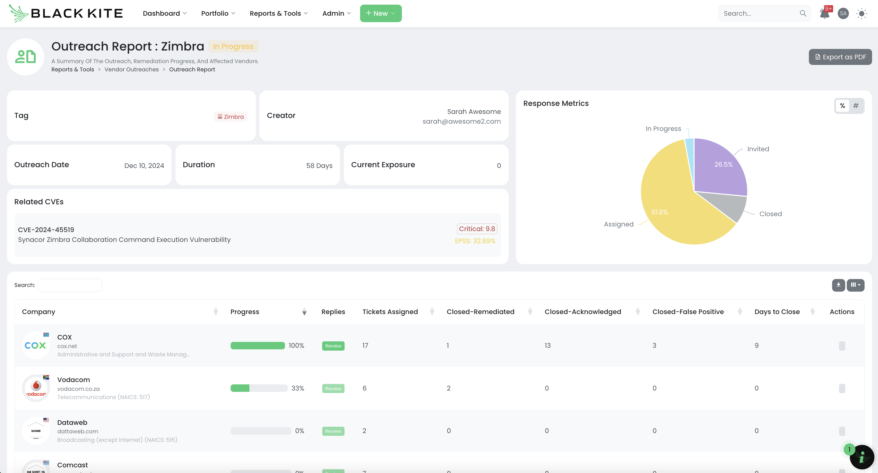This screenshot has width=878, height=473.
Task: Go to Vendor Outreaches breadcrumb link
Action: coord(131,70)
